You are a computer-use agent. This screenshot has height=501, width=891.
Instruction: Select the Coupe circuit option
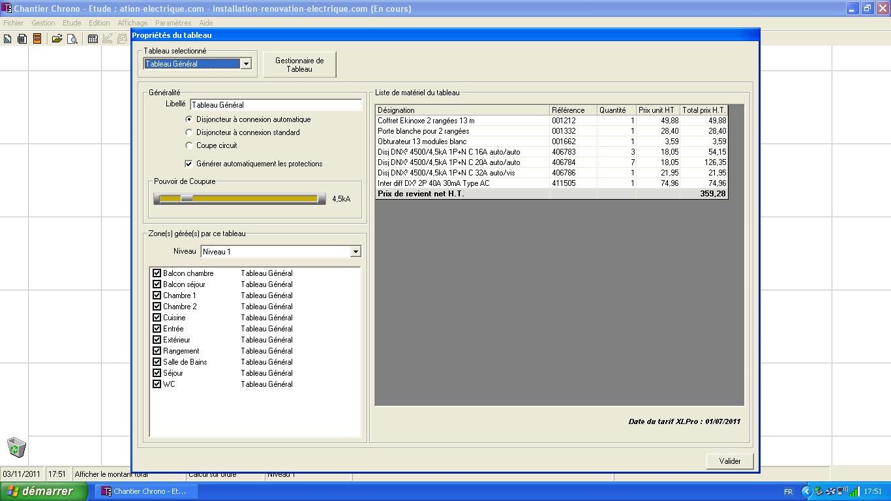189,145
